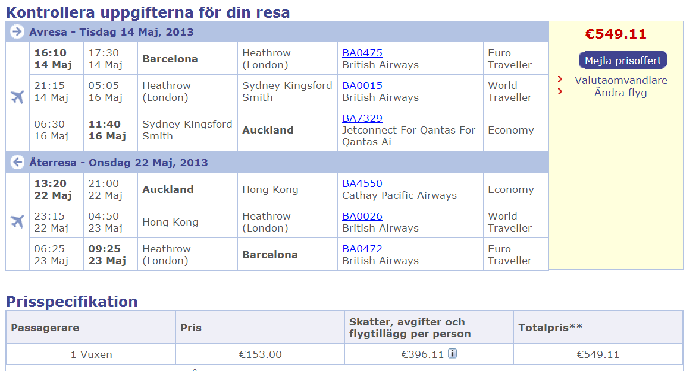Open flight BA0026 details
Image resolution: width=699 pixels, height=371 pixels.
tap(362, 216)
